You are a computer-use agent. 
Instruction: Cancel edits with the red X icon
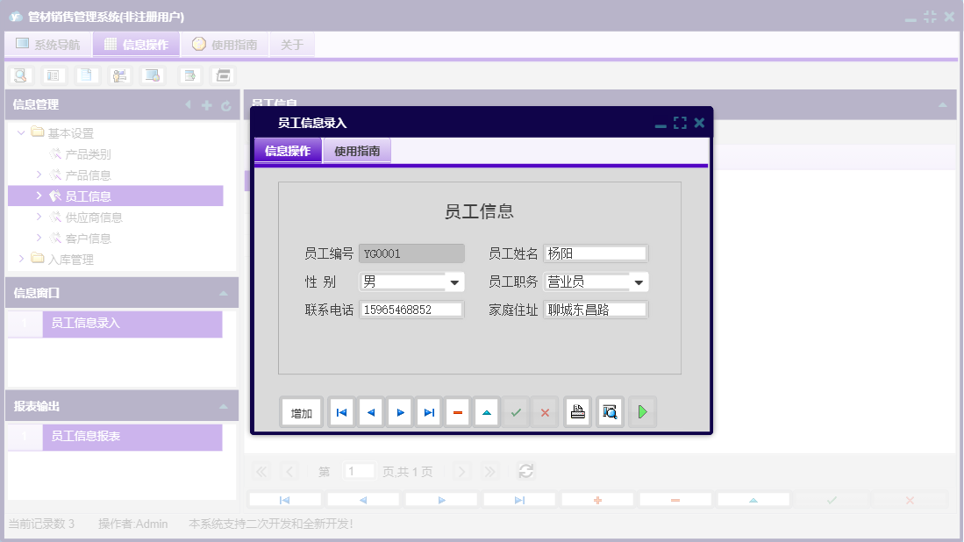(545, 411)
